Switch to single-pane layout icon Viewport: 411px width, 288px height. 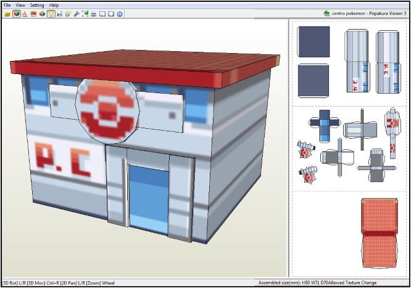click(111, 14)
